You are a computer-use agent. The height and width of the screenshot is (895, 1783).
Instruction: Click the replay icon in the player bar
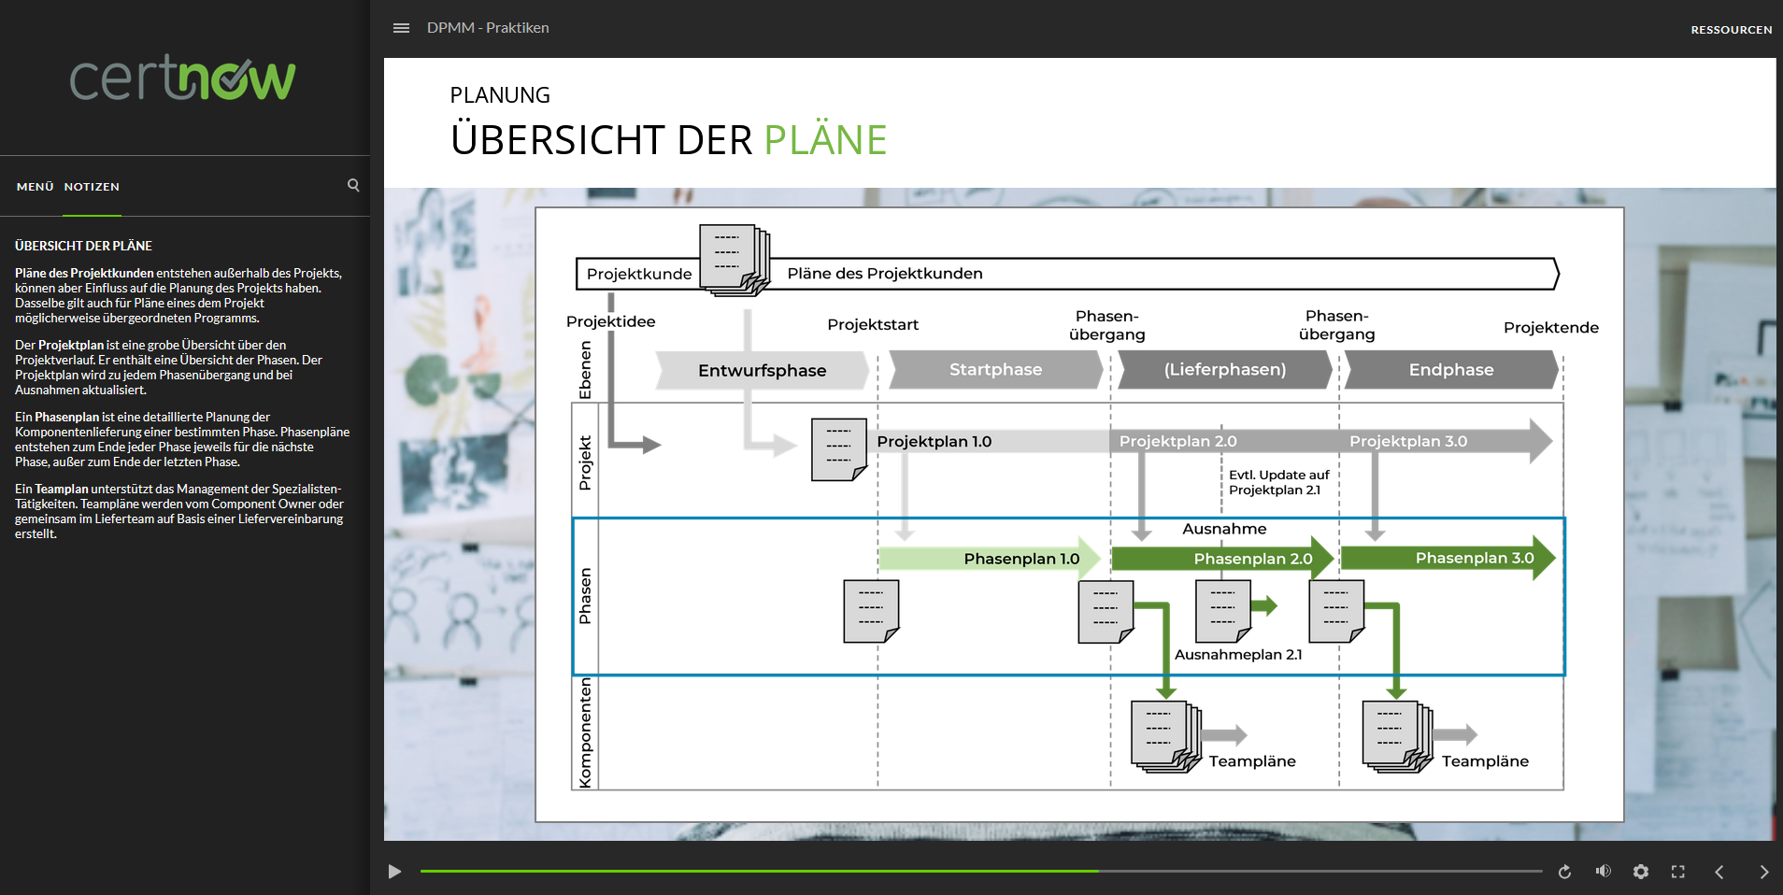point(1564,872)
